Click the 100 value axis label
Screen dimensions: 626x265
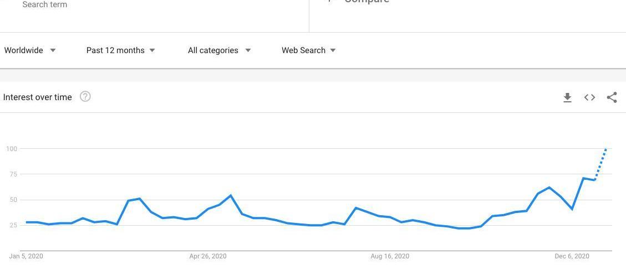coord(12,149)
